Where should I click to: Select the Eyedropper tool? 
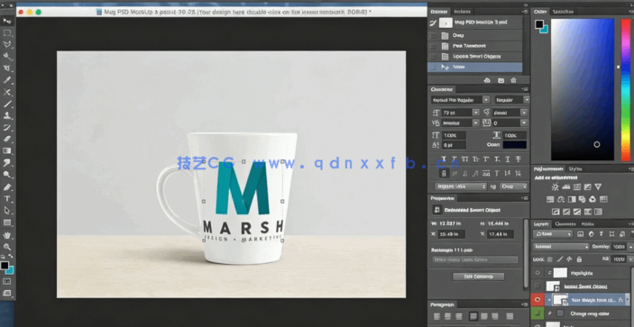7,80
